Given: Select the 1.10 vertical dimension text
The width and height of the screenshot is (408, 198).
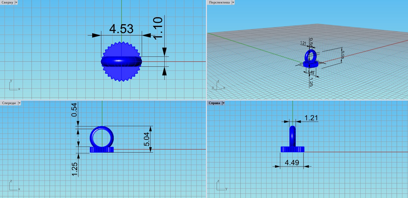Looking at the screenshot, I should click(158, 28).
